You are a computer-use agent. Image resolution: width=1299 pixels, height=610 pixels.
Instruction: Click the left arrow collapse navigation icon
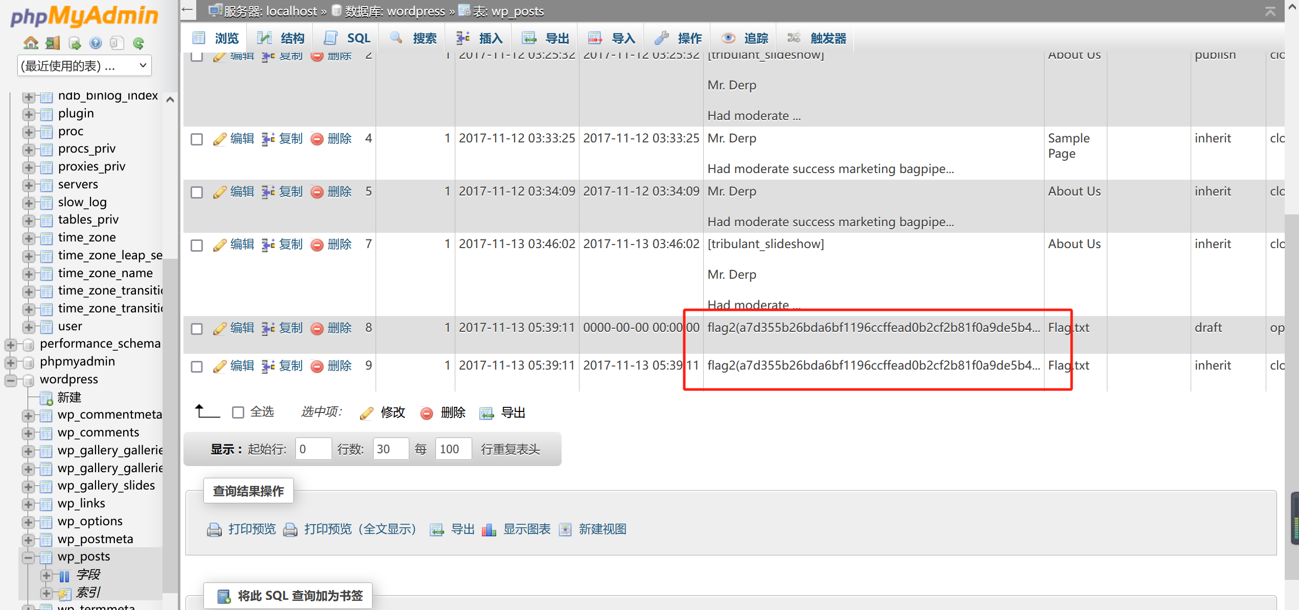(188, 10)
